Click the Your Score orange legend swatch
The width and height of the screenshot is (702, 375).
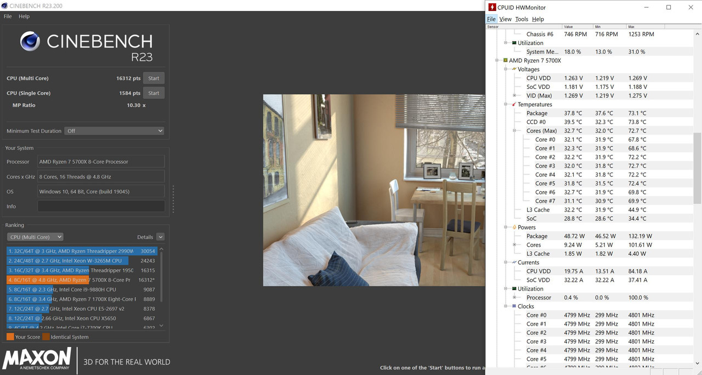point(10,337)
